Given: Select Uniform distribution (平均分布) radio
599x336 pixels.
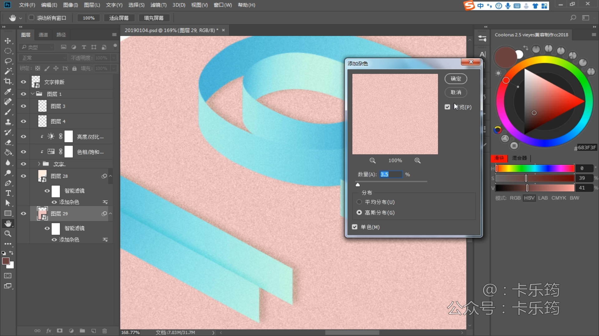Looking at the screenshot, I should 359,202.
